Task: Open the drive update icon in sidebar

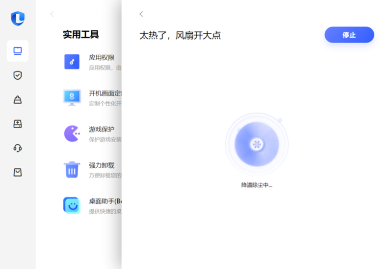Action: pos(18,124)
